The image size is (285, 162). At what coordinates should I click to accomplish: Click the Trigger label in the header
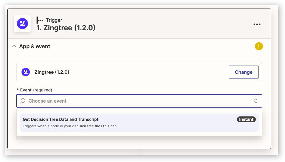click(54, 20)
